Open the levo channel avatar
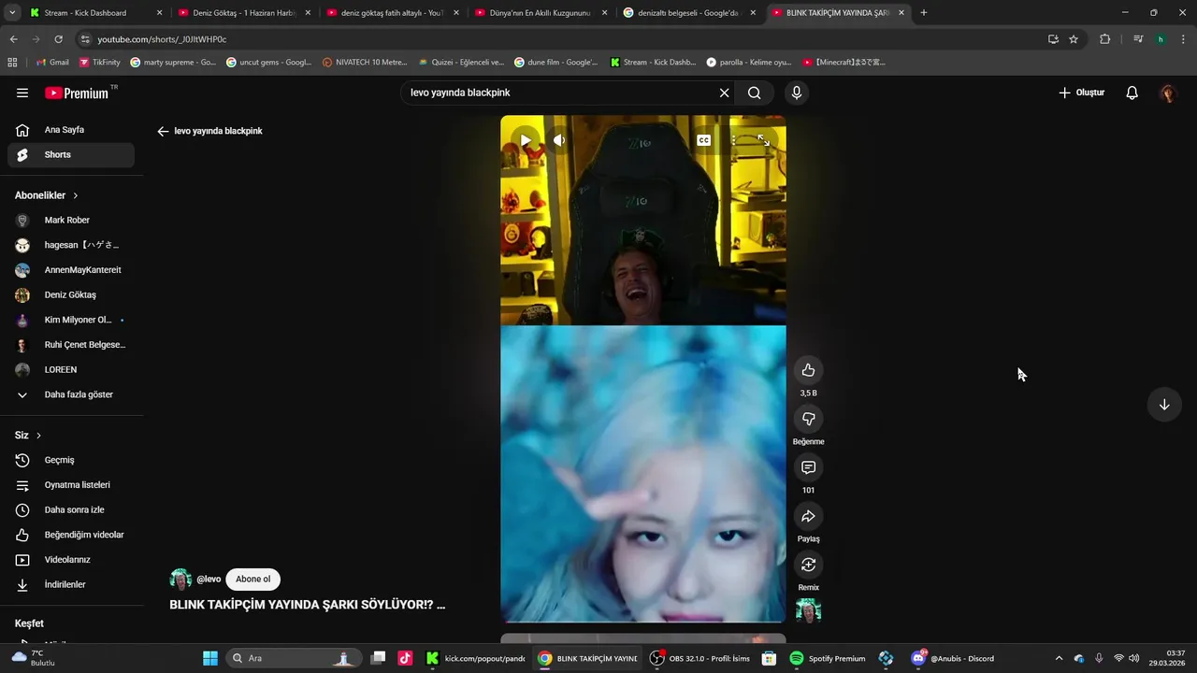Image resolution: width=1197 pixels, height=673 pixels. pos(180,580)
